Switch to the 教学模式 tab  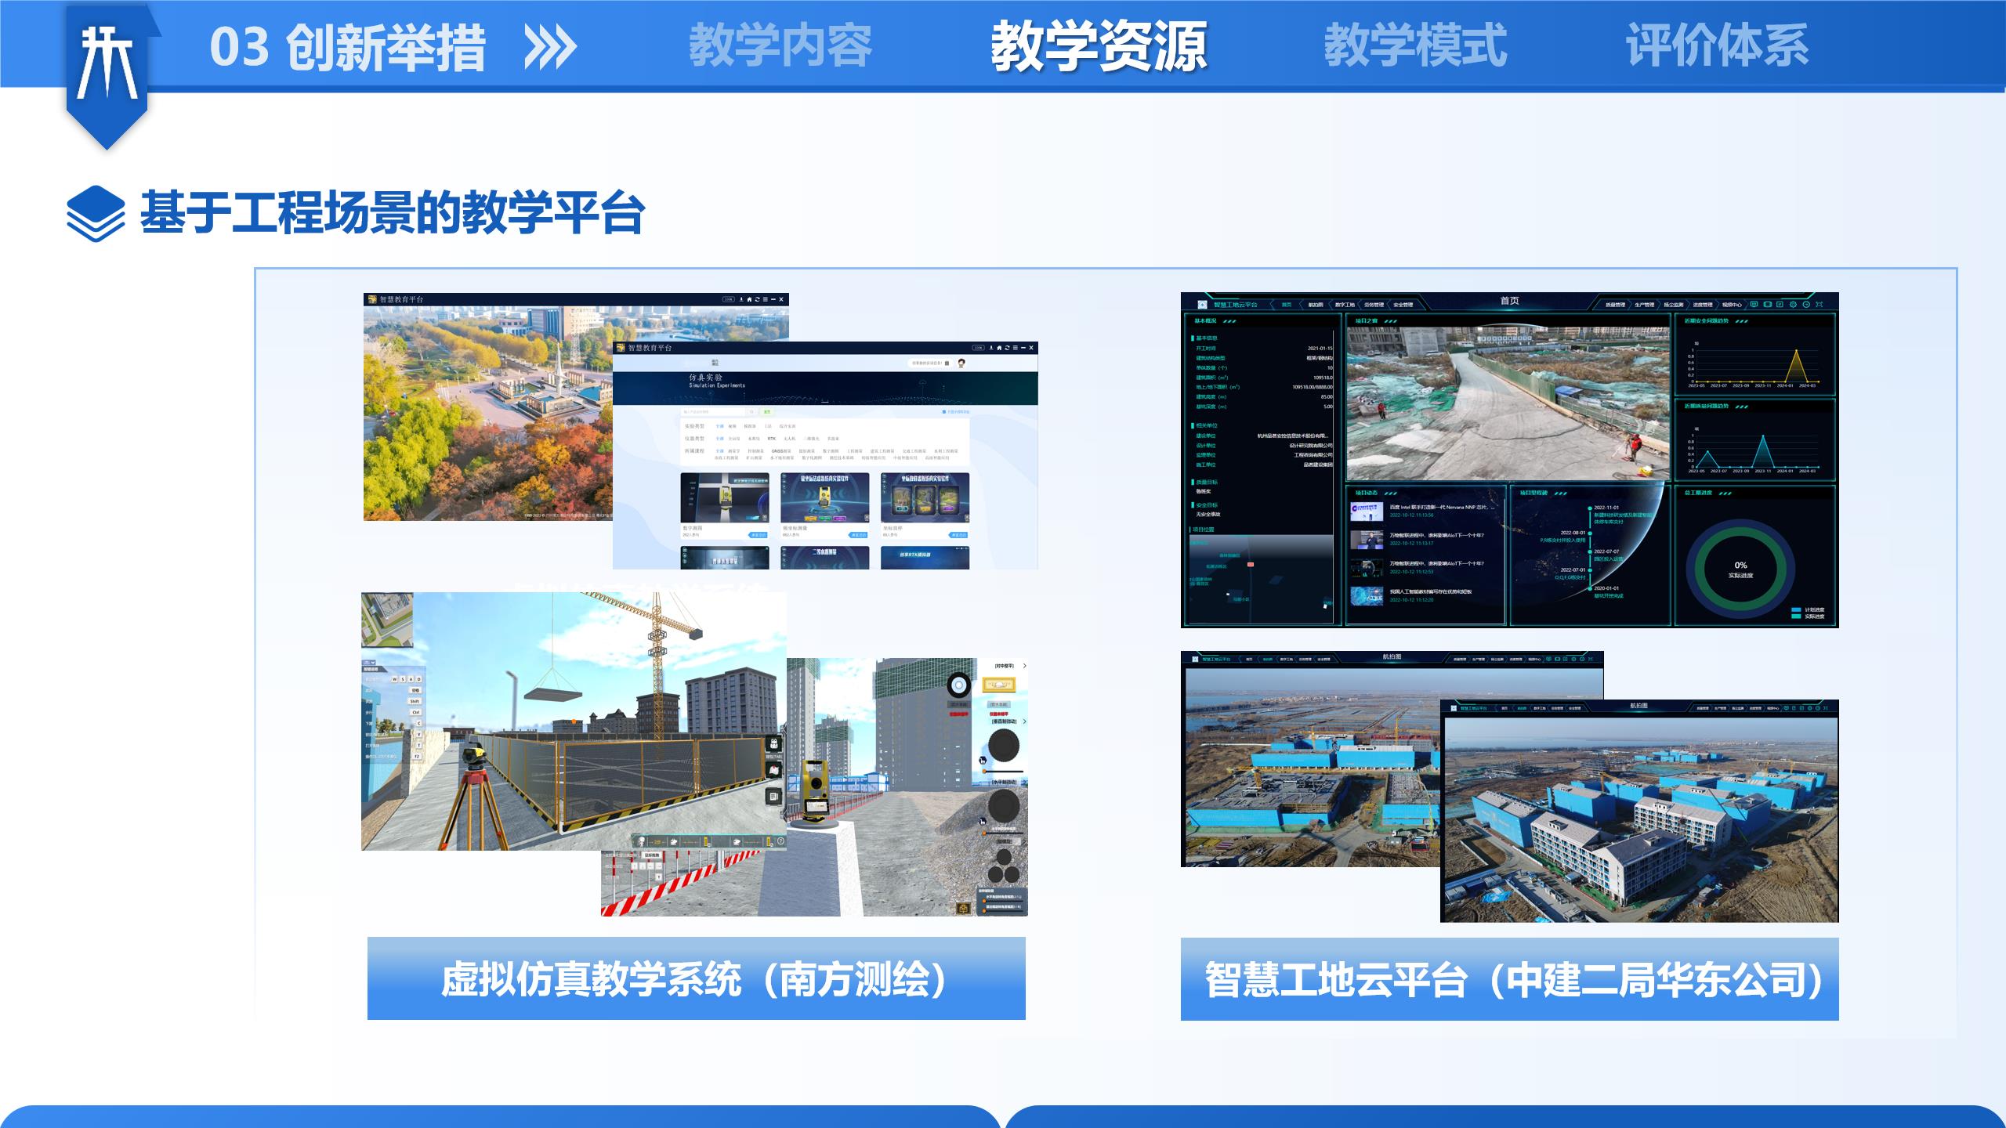coord(1414,45)
